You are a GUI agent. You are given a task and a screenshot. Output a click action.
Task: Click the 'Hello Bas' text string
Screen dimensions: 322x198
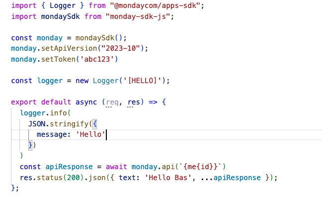click(168, 178)
